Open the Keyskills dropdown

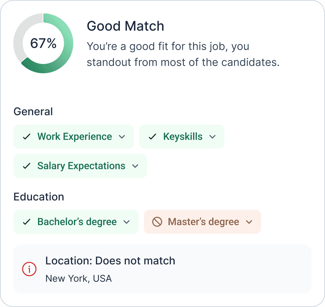(x=213, y=136)
